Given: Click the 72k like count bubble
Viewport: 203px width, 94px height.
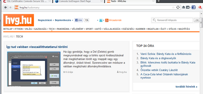Looking at the screenshot, I should coord(87,20).
